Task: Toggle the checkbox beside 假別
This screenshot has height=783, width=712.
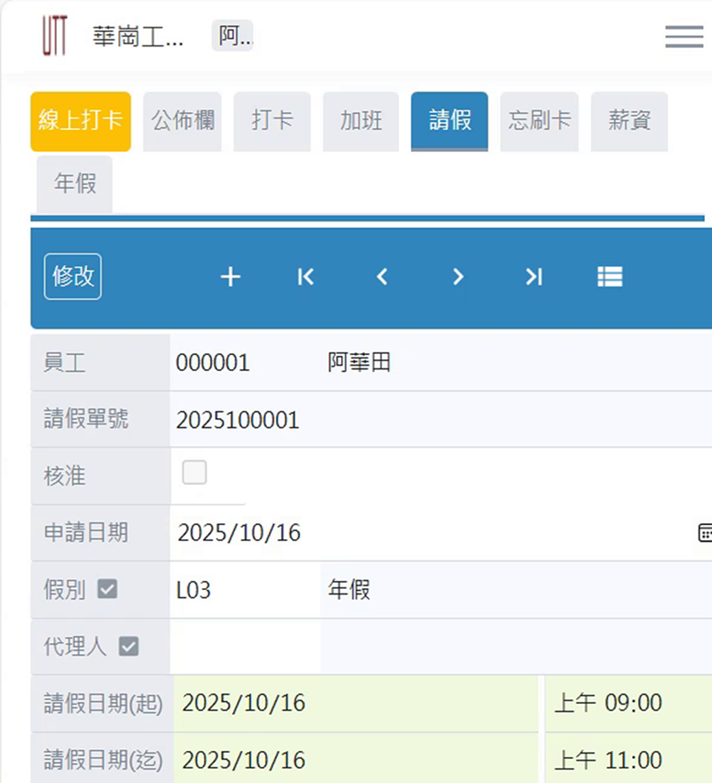Action: pyautogui.click(x=108, y=589)
